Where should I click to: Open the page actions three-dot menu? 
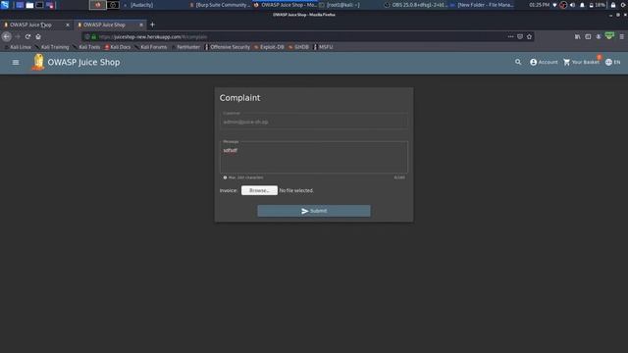[x=510, y=37]
